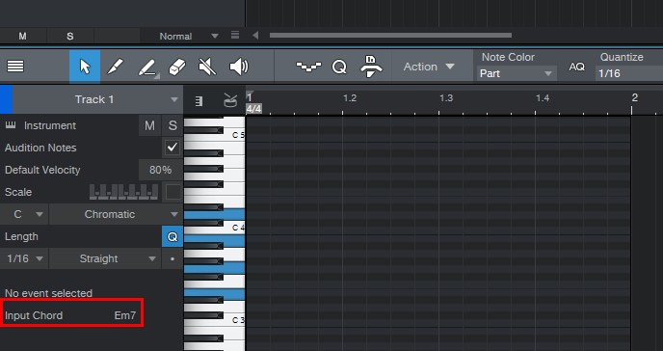Click the list icon beside Normal

235,35
